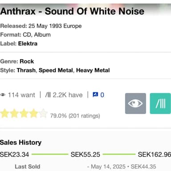Viewport: 171px width, 171px height.
Task: Tap the shelf icon beside 2.2K have
Action: (x=48, y=95)
